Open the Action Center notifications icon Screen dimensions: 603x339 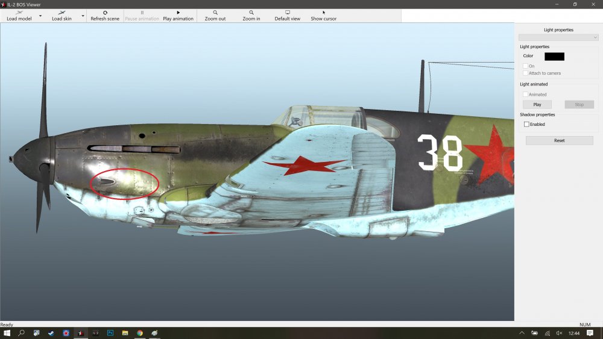590,333
